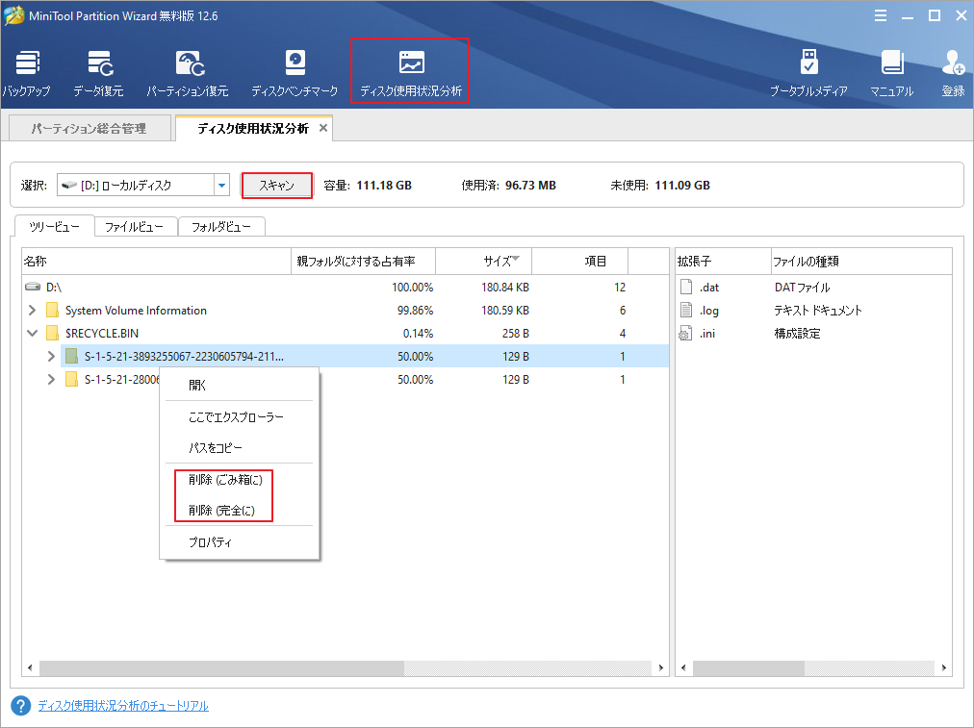This screenshot has height=728, width=974.
Task: Switch to the パーティション総合管理 tab
Action: coord(90,126)
